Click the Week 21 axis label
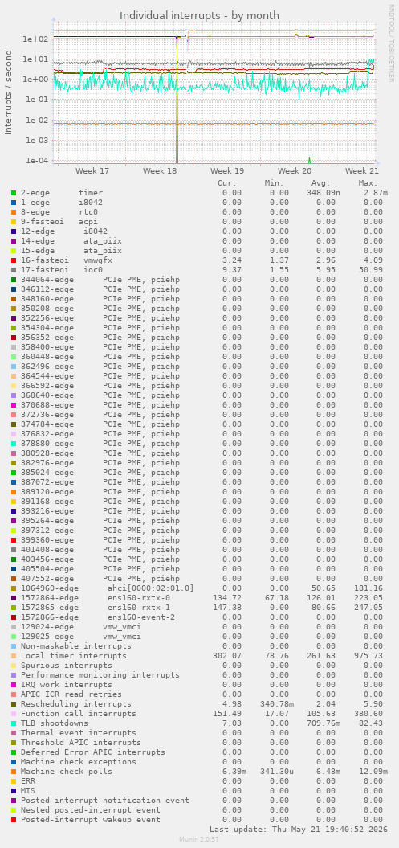Image resolution: width=399 pixels, height=848 pixels. click(x=362, y=171)
